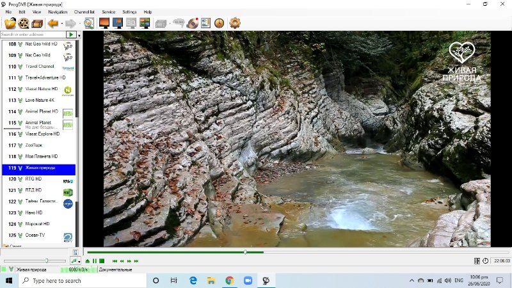The width and height of the screenshot is (512, 288).
Task: Open the back arrow history dropdown
Action: 61,24
